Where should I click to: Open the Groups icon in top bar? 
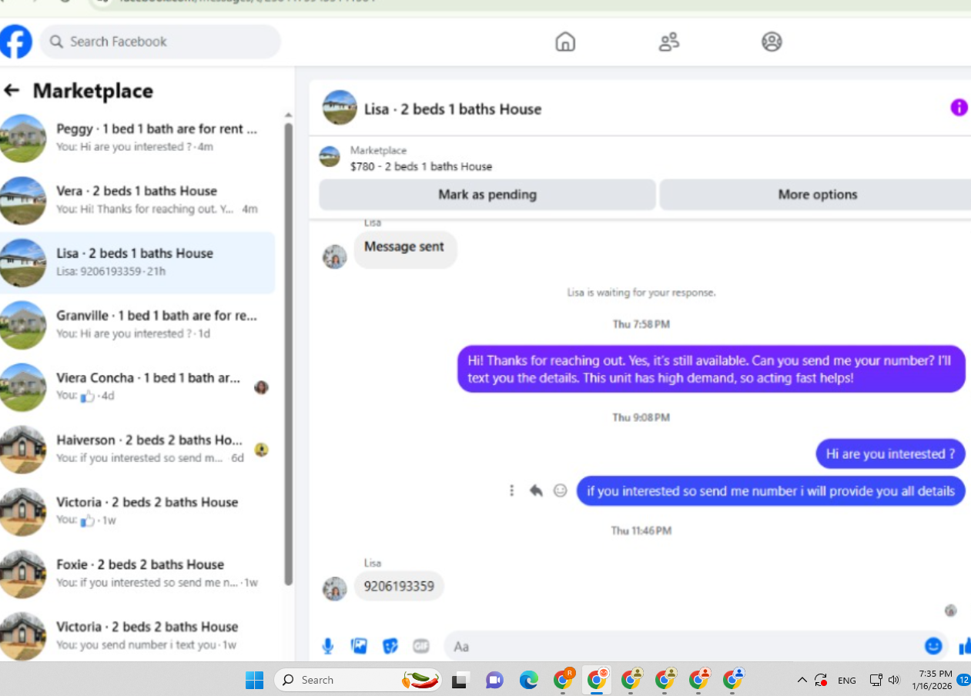coord(772,42)
